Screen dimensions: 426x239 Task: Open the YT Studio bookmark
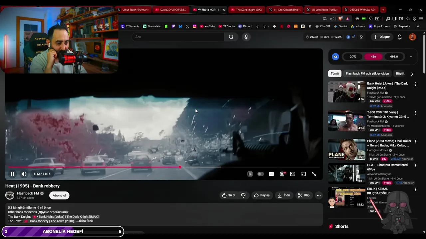(227, 26)
